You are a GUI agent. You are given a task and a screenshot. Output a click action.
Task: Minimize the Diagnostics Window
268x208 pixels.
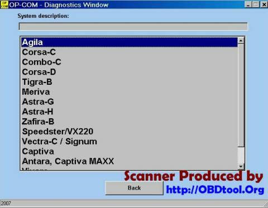pos(248,4)
